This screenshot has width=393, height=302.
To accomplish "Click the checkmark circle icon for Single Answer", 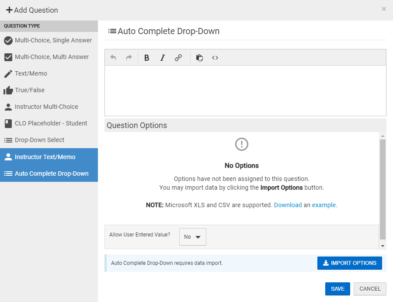I will pyautogui.click(x=8, y=40).
